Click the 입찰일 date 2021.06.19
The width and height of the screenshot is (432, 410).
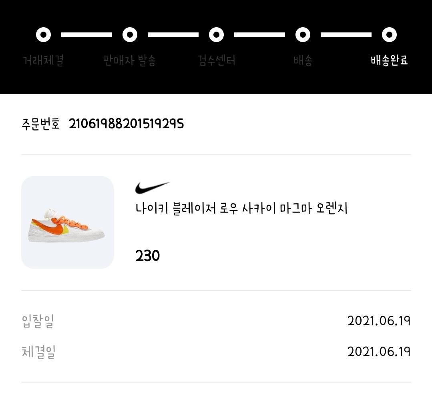click(379, 321)
